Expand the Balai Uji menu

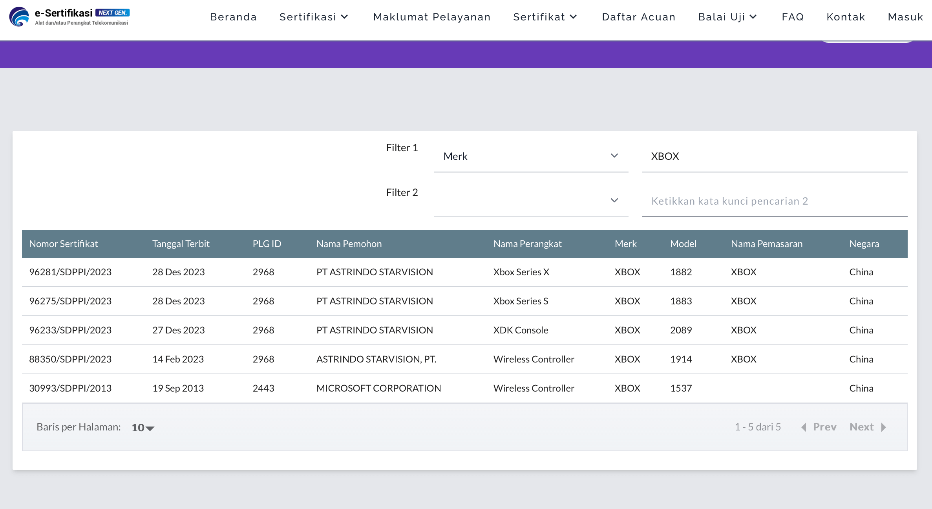[x=727, y=17]
